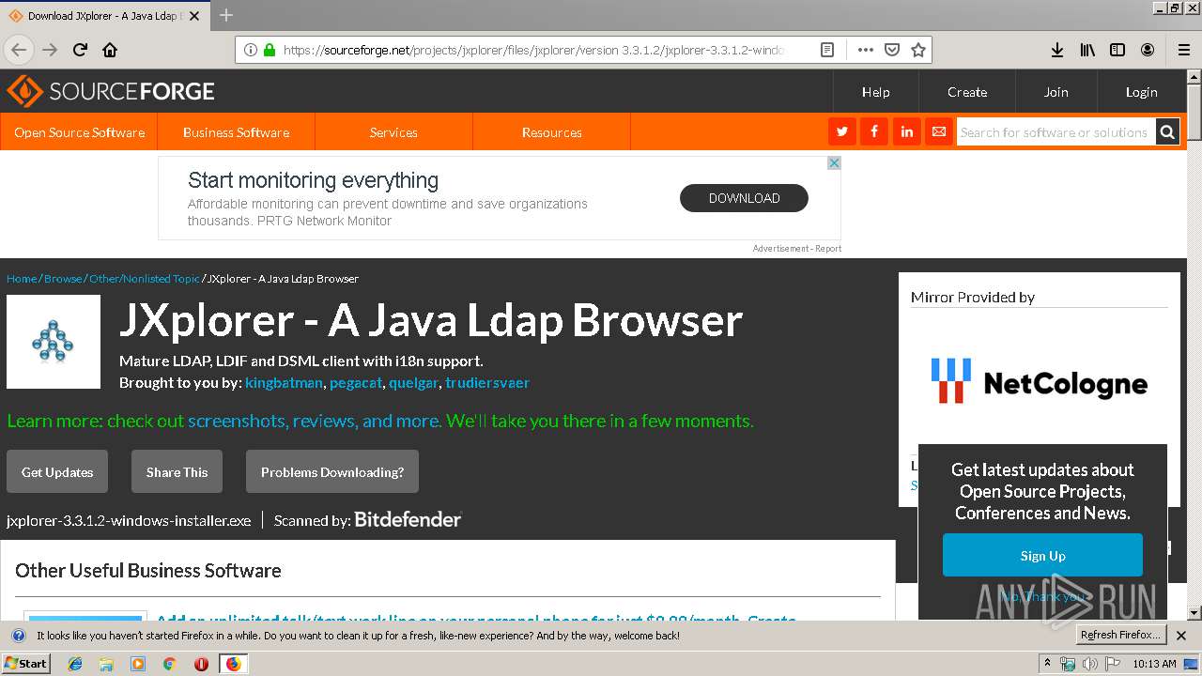1202x676 pixels.
Task: Click the Login link
Action: (x=1141, y=92)
